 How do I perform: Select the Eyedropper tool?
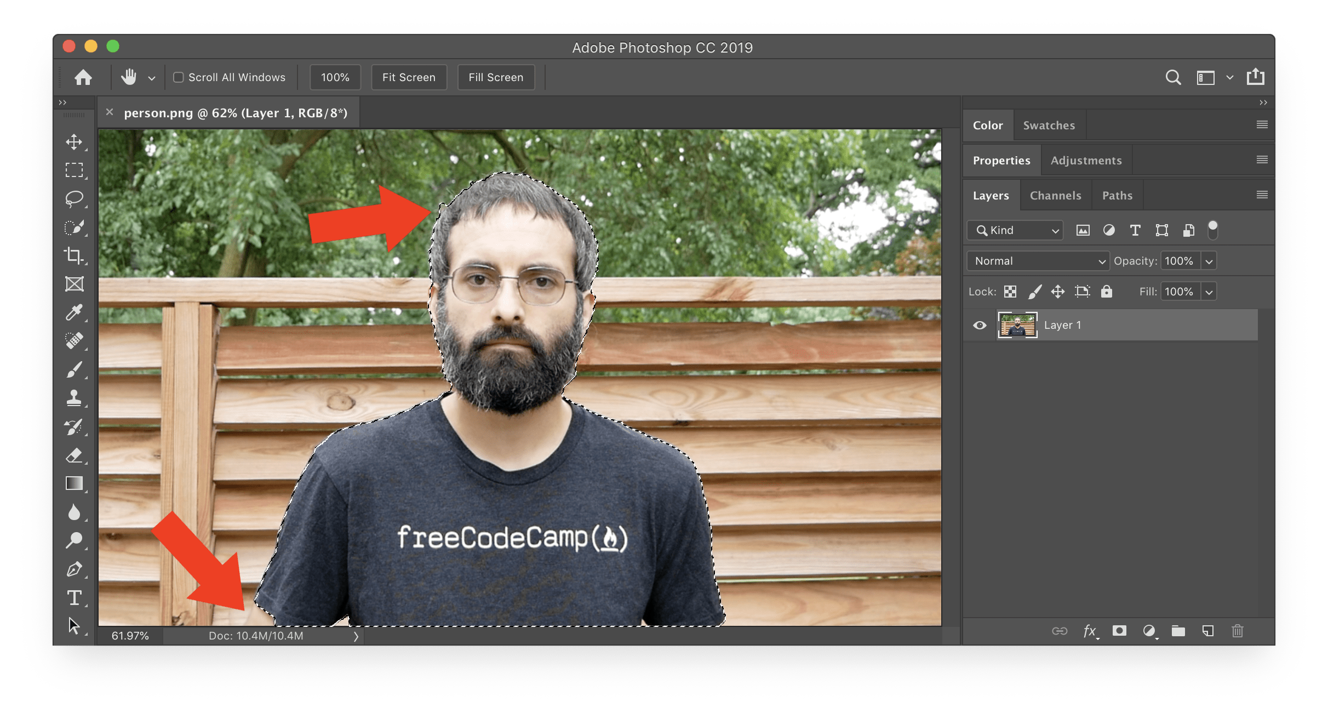click(x=74, y=312)
